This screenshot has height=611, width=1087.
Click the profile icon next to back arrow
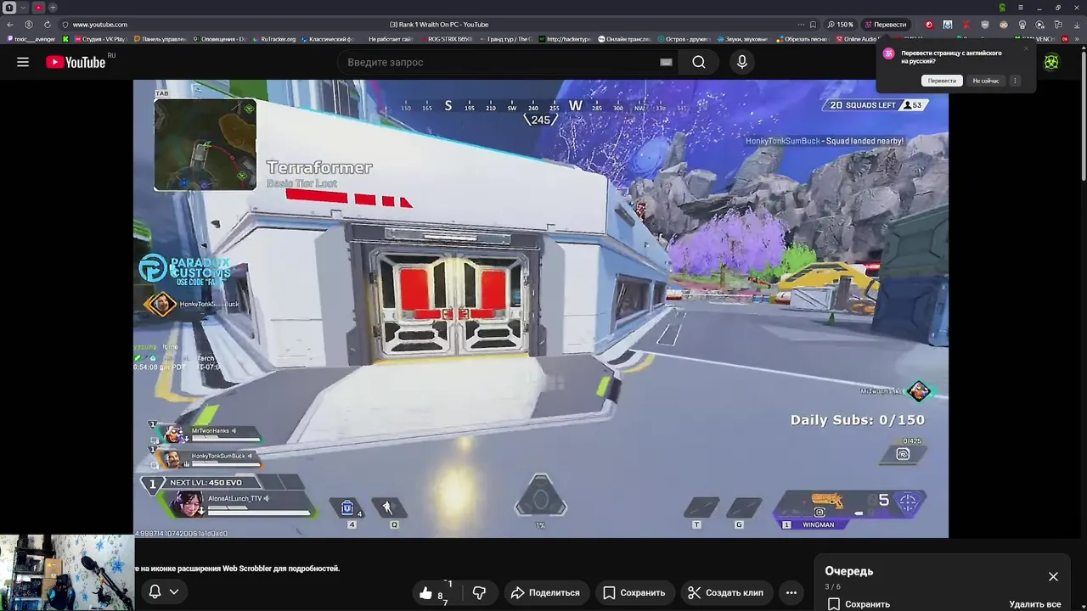click(29, 25)
